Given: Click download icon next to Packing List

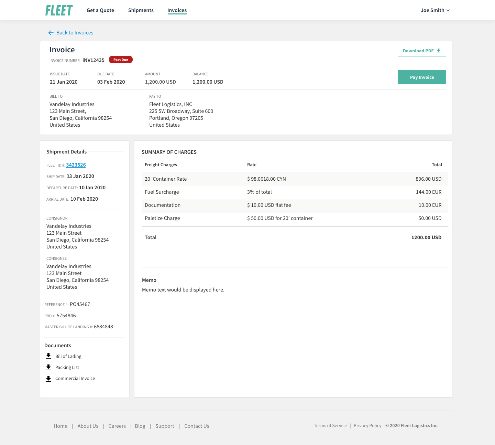Looking at the screenshot, I should click(48, 367).
